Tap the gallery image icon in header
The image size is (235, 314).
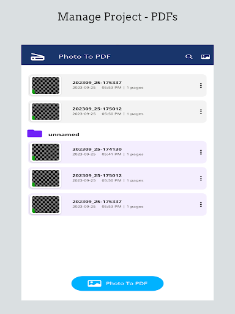click(x=205, y=56)
